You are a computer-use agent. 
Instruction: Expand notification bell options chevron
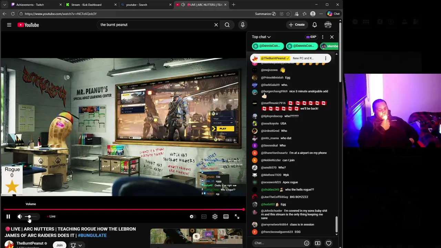coord(80,245)
